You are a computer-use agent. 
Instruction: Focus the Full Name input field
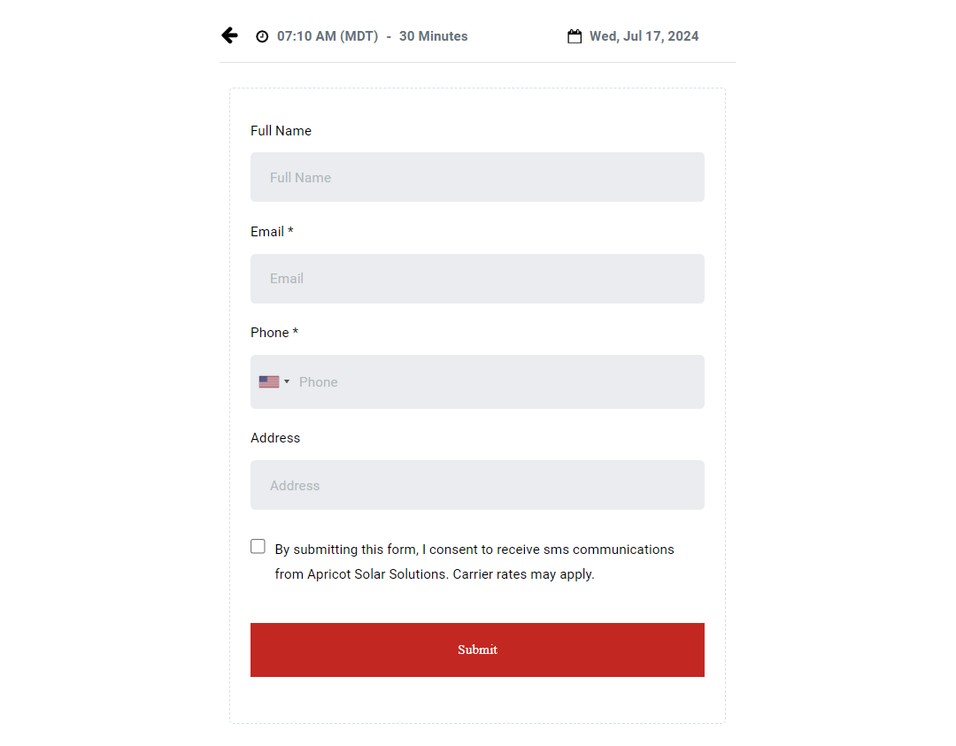coord(477,177)
